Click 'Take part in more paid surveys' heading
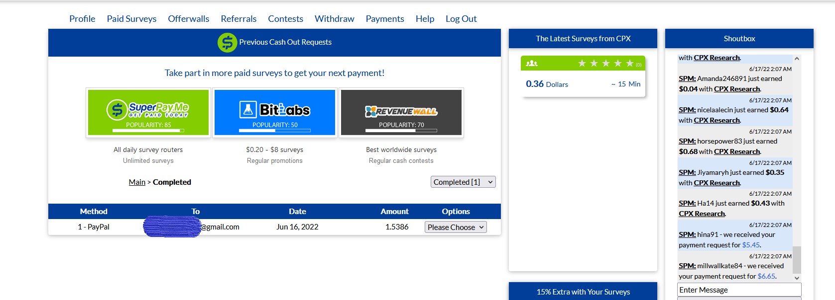Image resolution: width=835 pixels, height=300 pixels. 274,73
